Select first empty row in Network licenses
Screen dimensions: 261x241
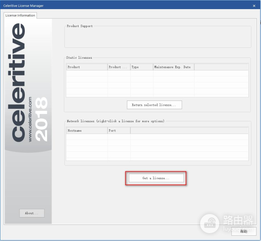157,137
